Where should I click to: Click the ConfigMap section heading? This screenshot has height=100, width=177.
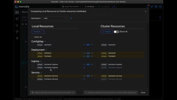point(37,41)
